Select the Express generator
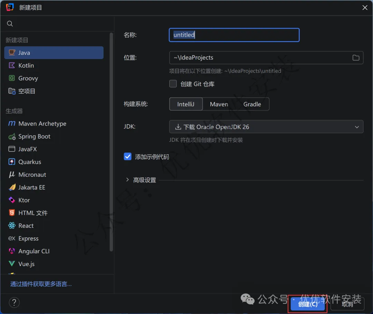 (x=54, y=238)
